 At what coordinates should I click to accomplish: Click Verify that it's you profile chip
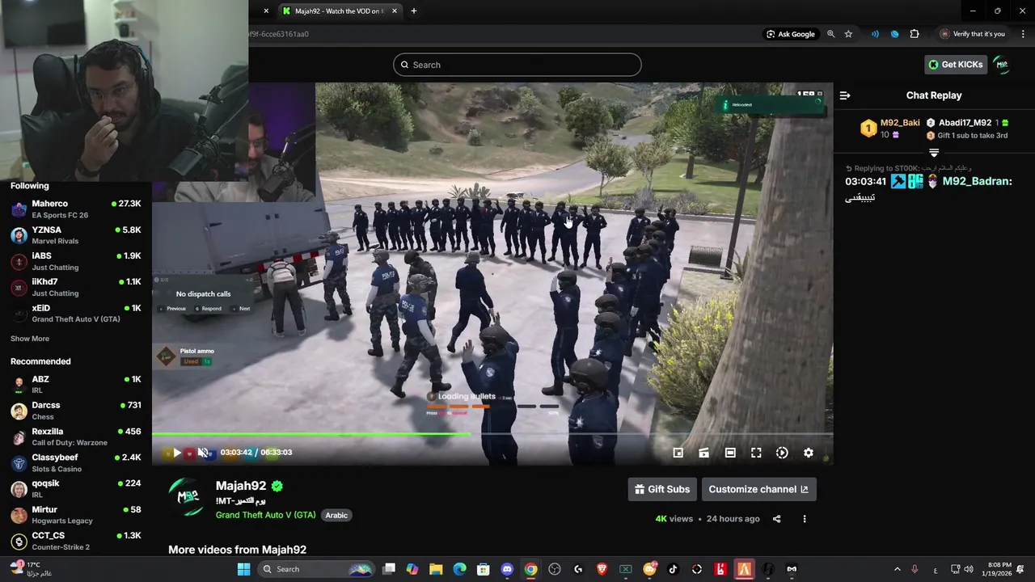tap(973, 34)
